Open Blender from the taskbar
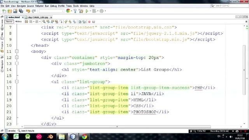This screenshot has height=140, width=249. click(50, 136)
